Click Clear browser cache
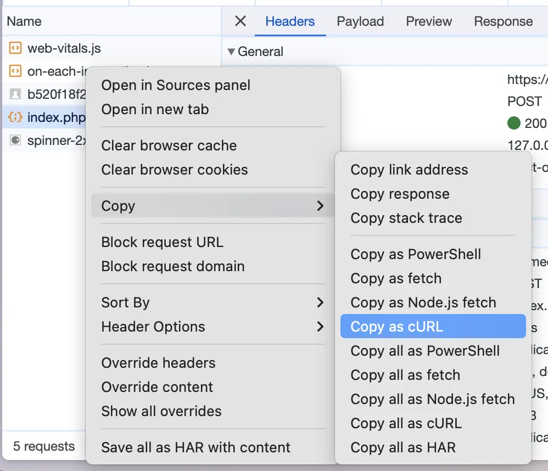Viewport: 548px width, 471px height. coord(169,145)
